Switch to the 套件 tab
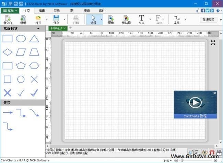Screen dimensions: 223x163 (102, 11)
